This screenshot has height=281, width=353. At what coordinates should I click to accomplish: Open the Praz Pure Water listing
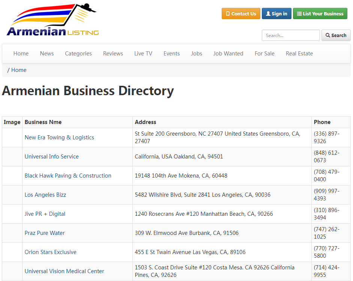pyautogui.click(x=45, y=233)
